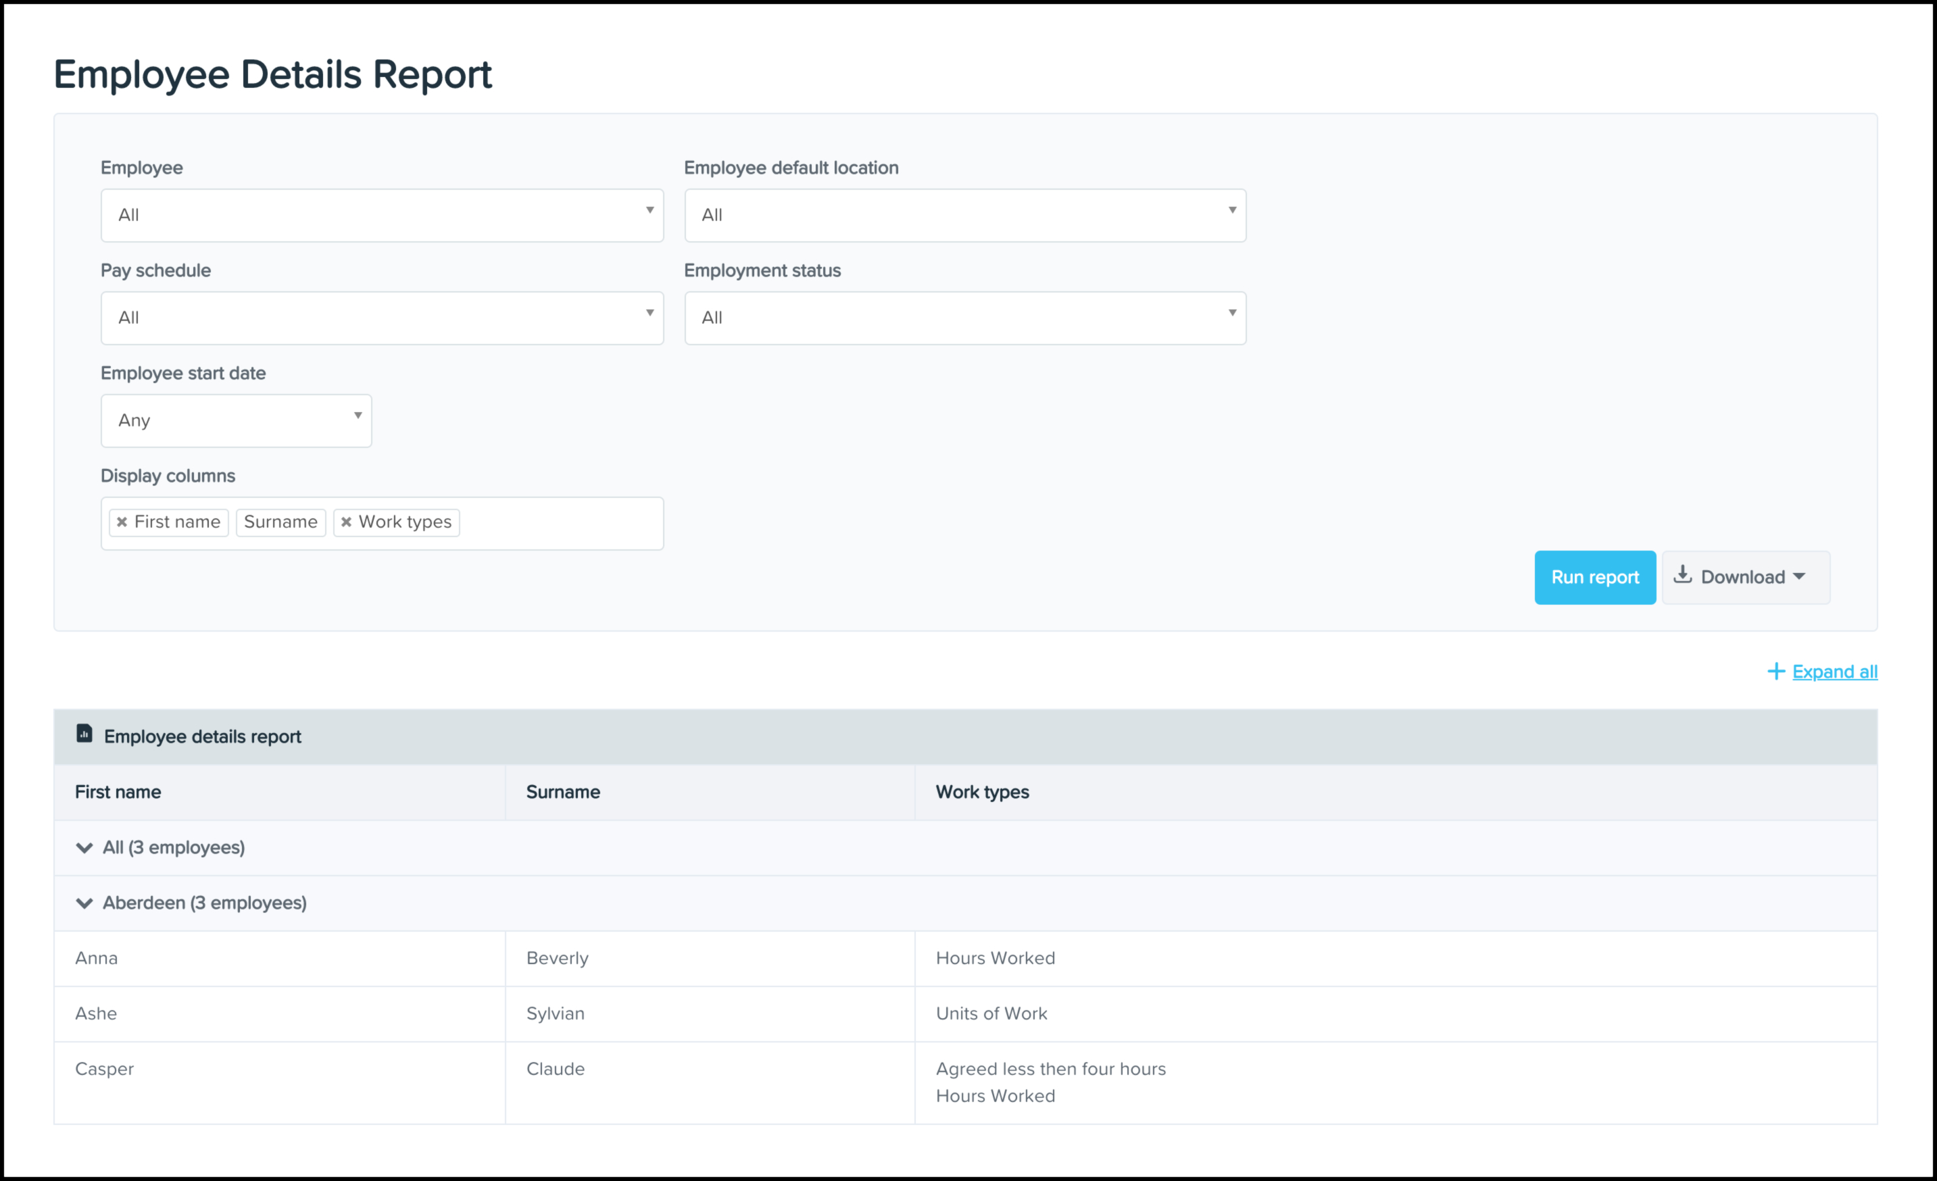Click the Surname column tag
The height and width of the screenshot is (1181, 1937).
[x=280, y=522]
